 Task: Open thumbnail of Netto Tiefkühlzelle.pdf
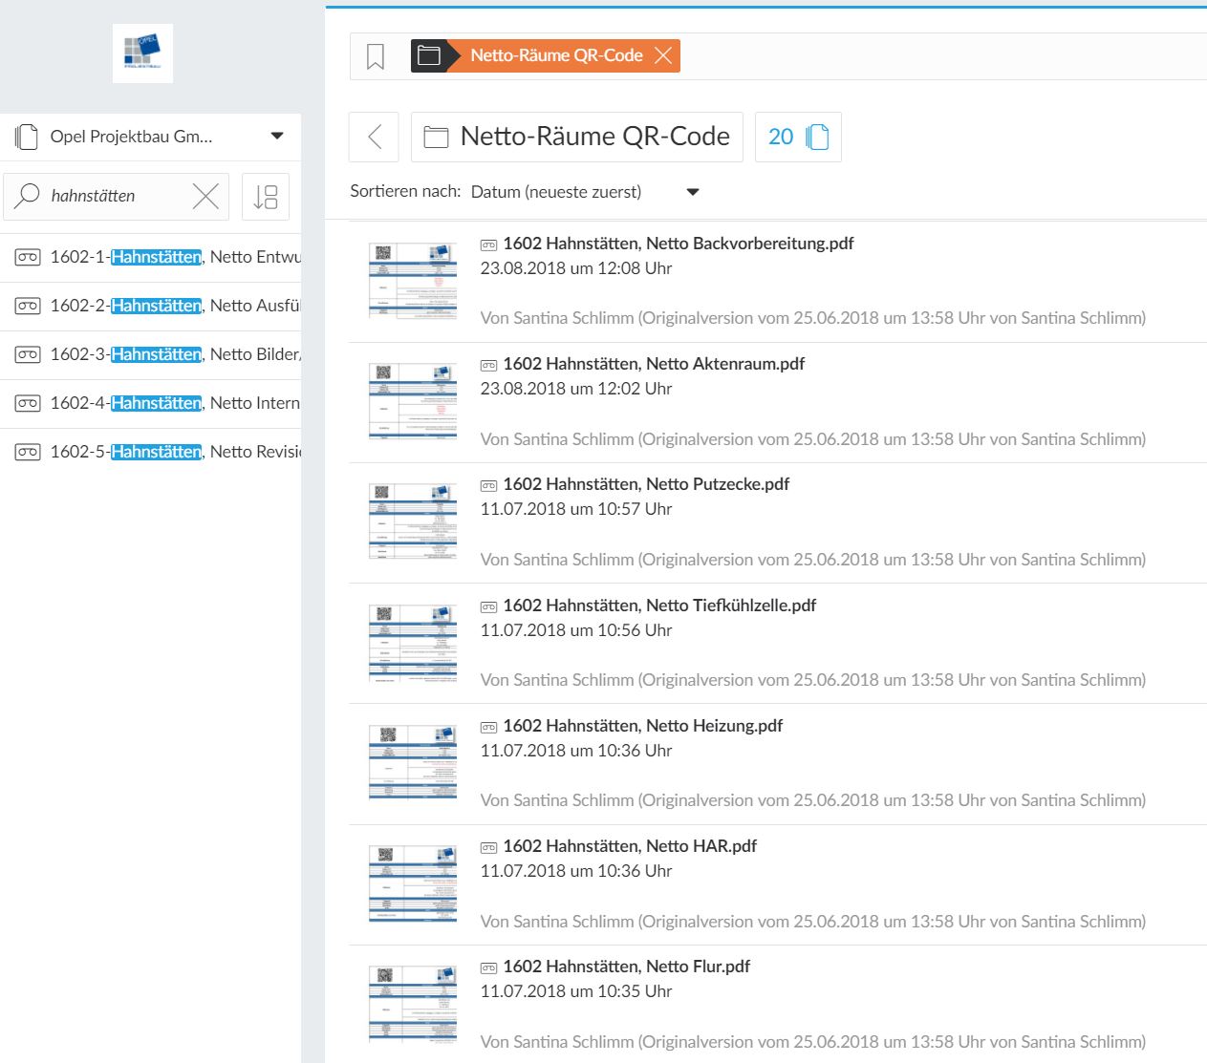coord(413,642)
